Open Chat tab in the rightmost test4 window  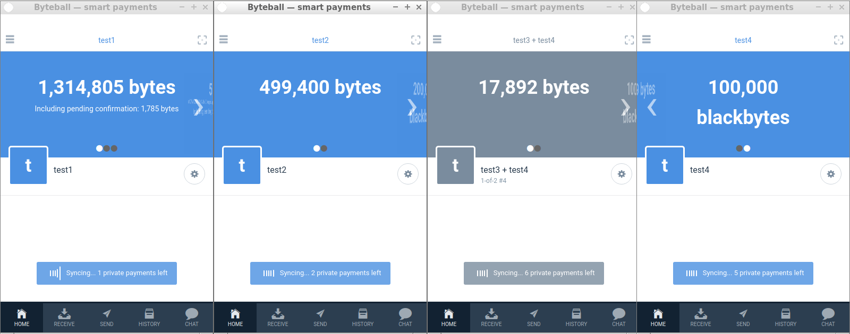click(828, 318)
